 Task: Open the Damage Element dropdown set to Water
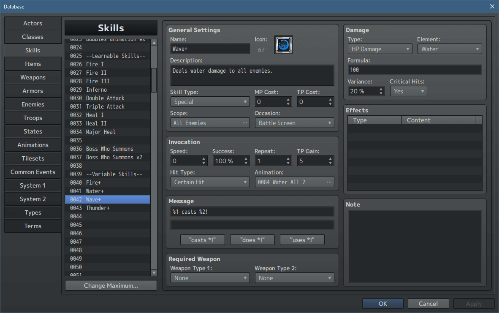(449, 49)
